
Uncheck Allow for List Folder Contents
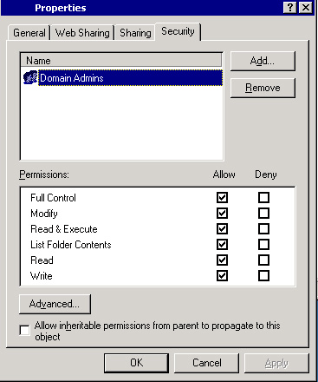point(222,245)
